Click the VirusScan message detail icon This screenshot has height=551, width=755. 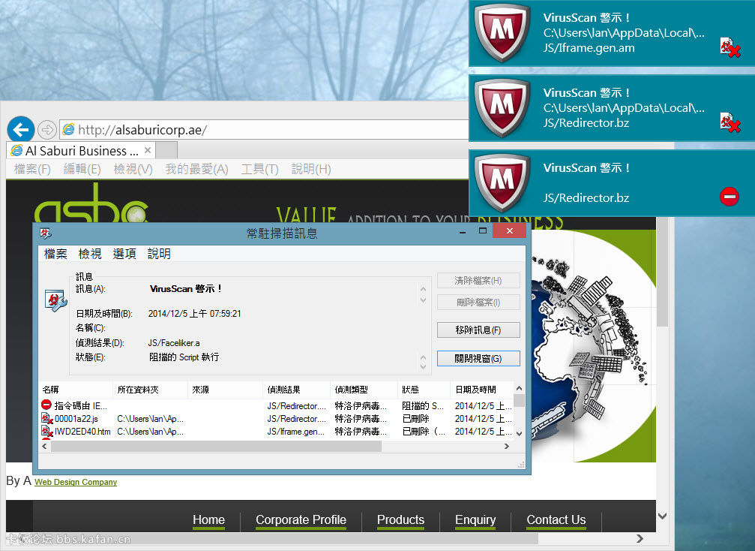click(x=55, y=300)
